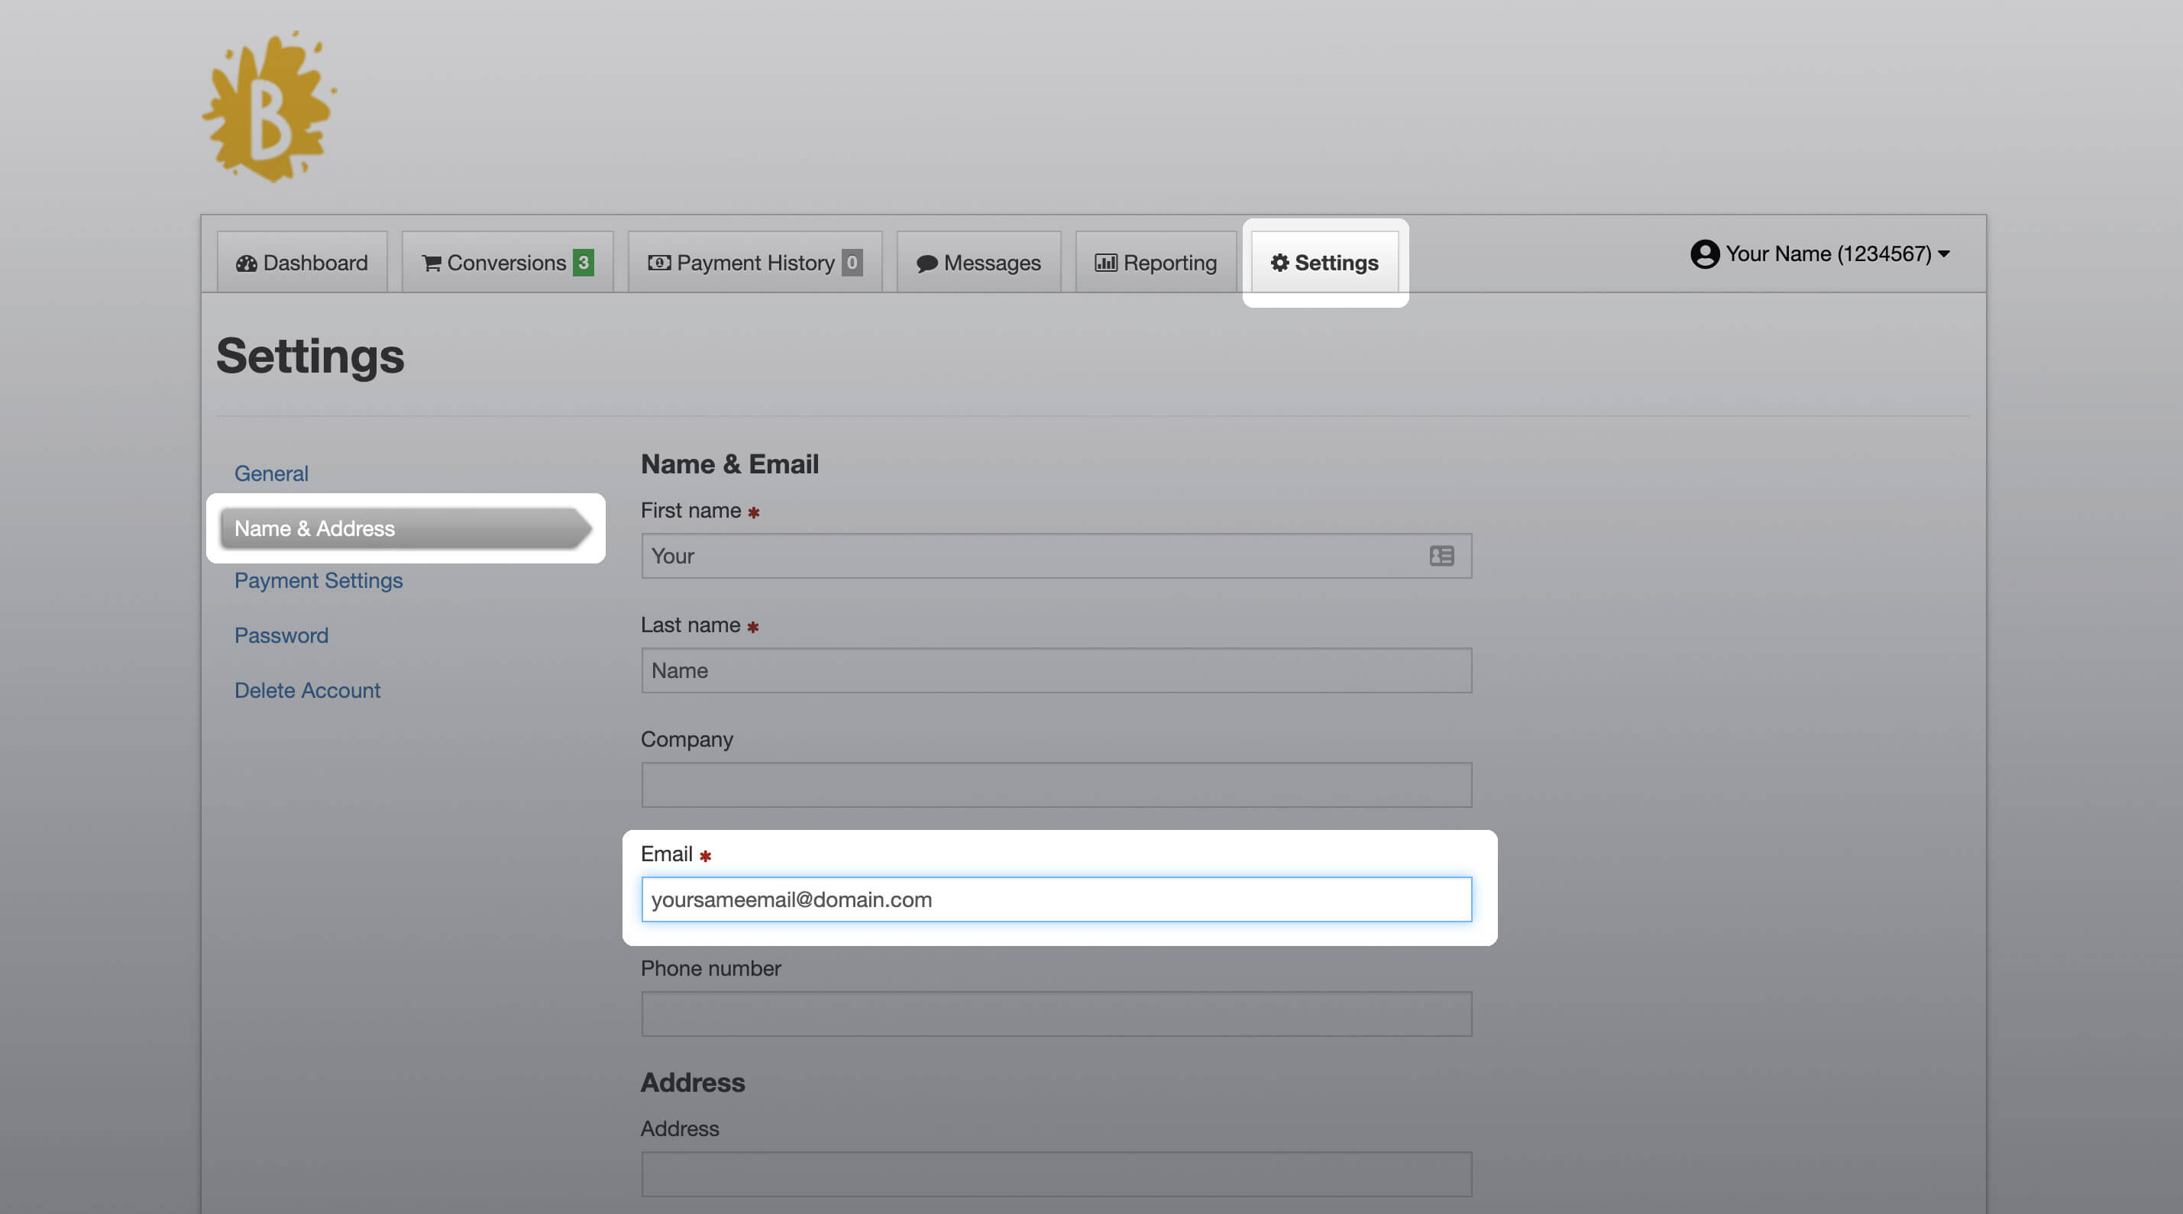Go to Password settings link

point(281,635)
